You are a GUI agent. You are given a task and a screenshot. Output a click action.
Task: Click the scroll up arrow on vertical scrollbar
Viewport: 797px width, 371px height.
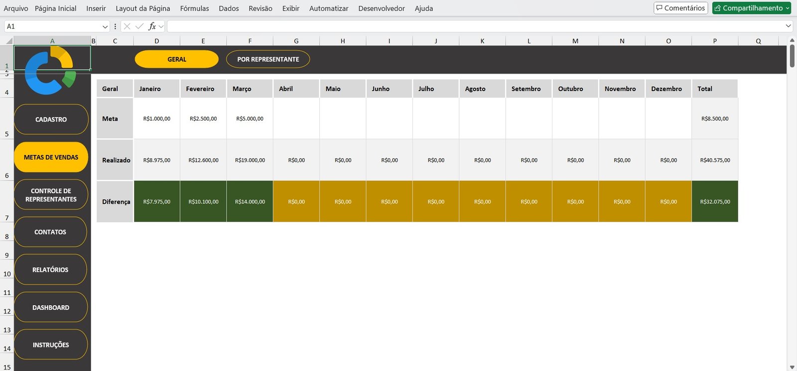tap(792, 40)
